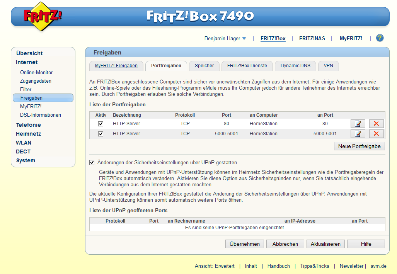Select Freigaben in sidebar

pos(43,98)
